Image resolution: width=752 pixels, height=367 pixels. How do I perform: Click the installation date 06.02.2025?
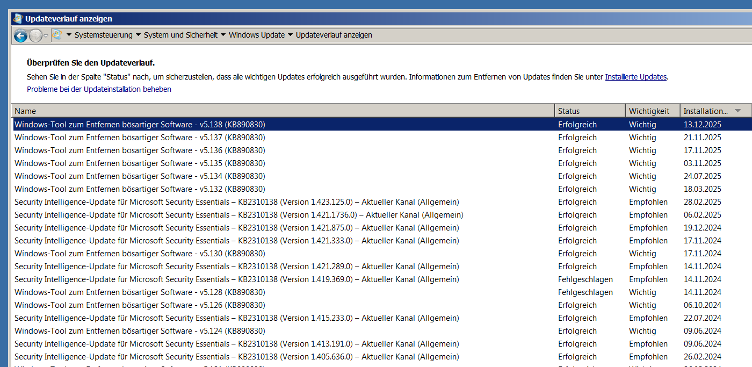[x=703, y=215]
